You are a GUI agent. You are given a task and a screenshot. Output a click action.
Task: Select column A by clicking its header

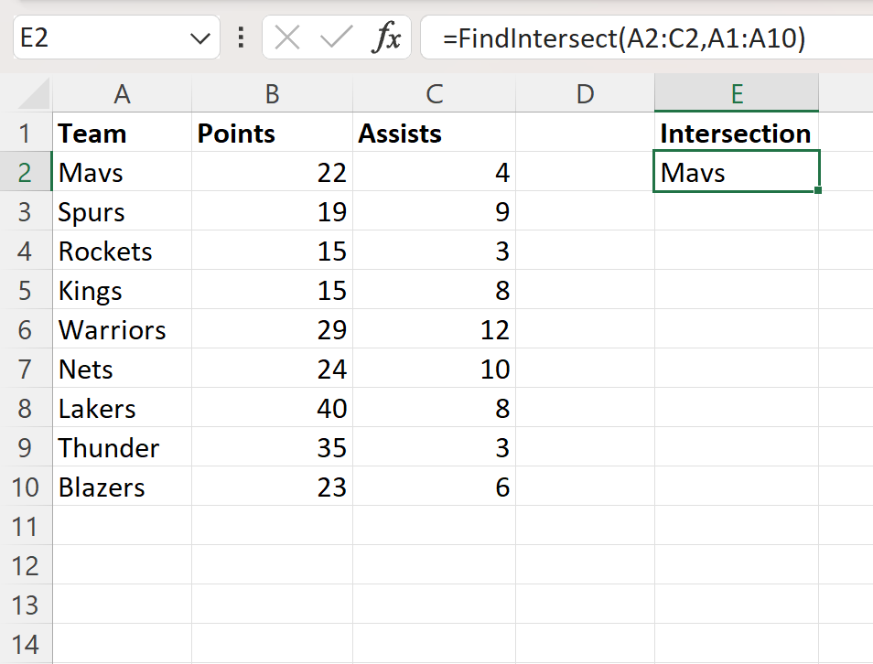pyautogui.click(x=122, y=92)
